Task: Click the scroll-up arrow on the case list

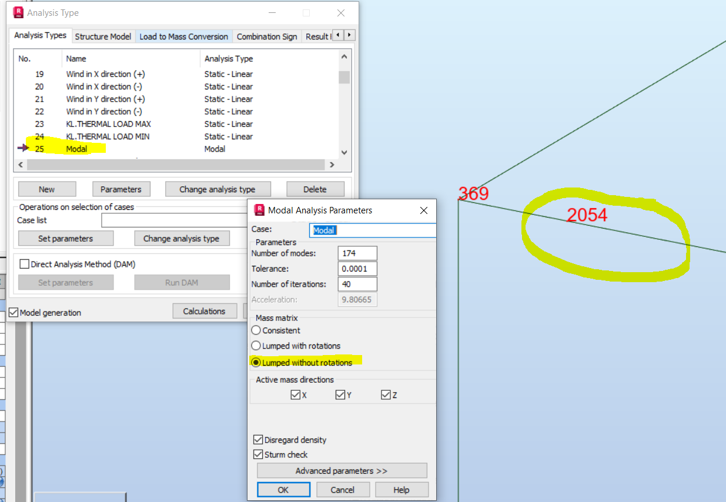Action: pos(344,56)
